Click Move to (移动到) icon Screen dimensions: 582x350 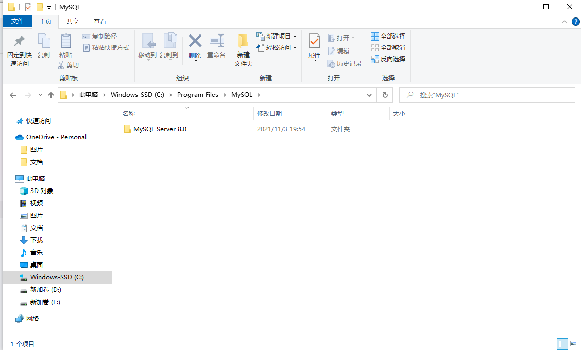tap(148, 41)
